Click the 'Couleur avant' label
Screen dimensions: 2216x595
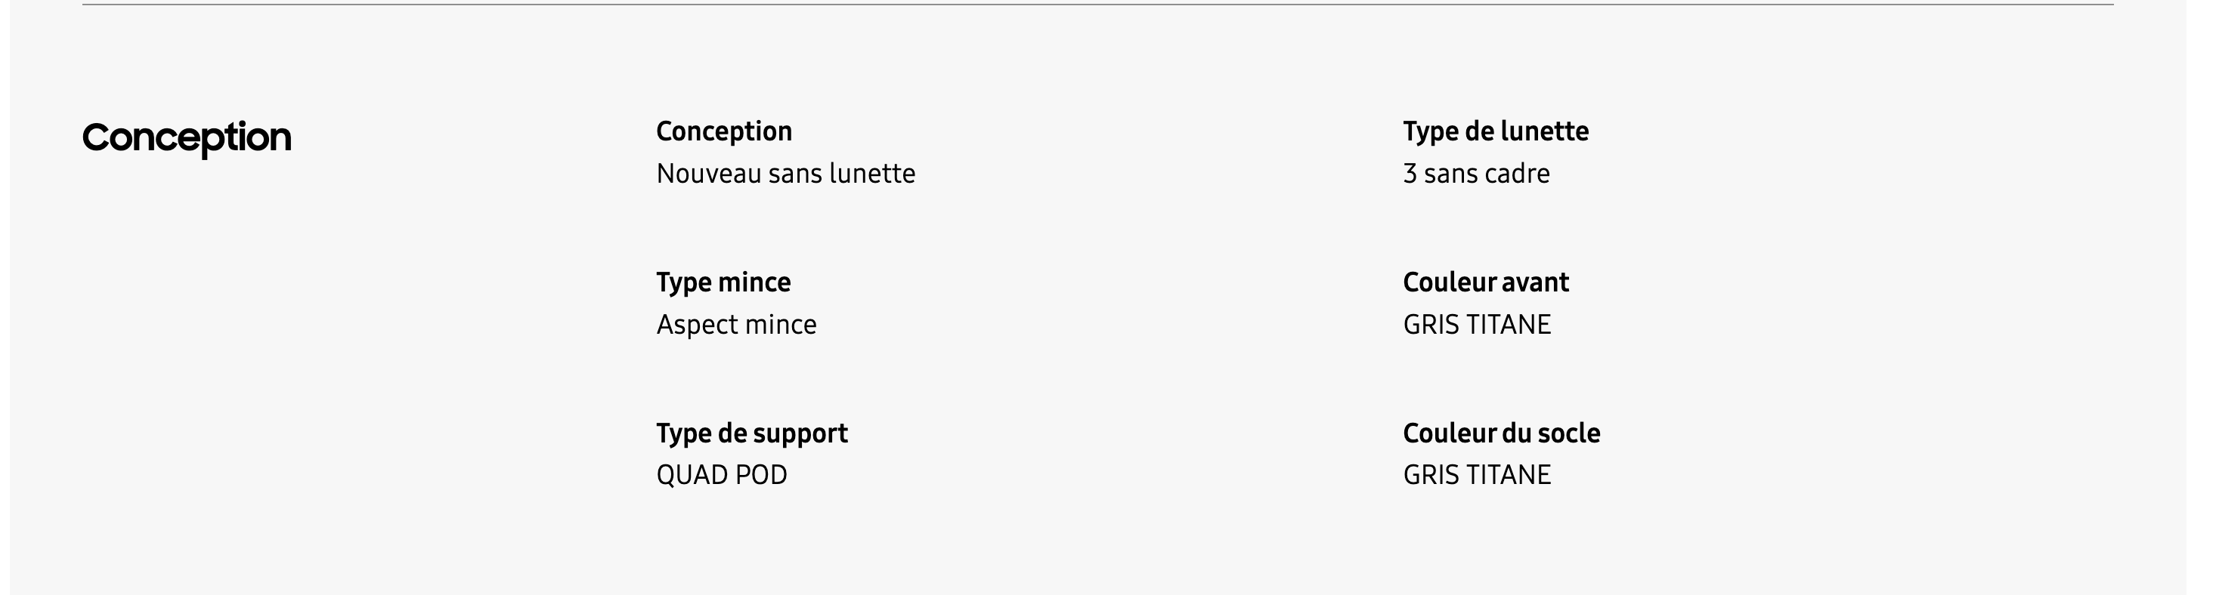pos(1486,282)
